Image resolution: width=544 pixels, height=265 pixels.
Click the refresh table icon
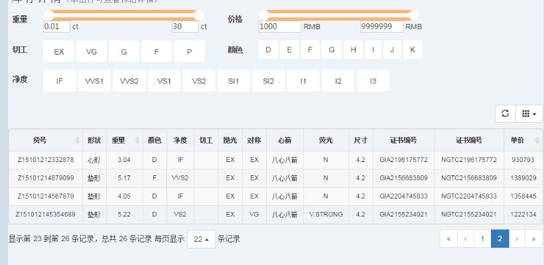(x=505, y=114)
